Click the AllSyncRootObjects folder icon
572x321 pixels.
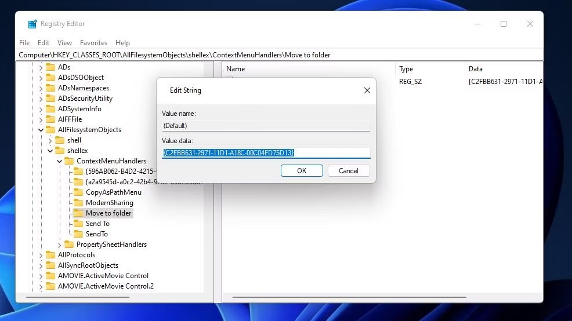[50, 265]
